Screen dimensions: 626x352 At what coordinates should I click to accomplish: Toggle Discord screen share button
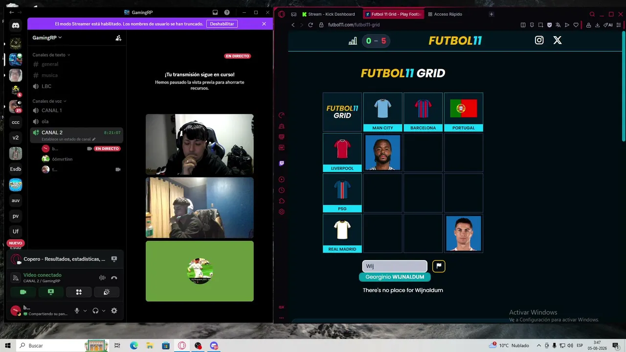[x=51, y=292]
